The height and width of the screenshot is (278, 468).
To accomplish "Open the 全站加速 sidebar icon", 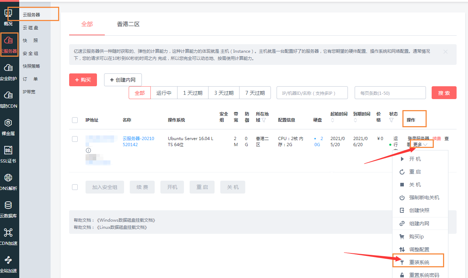I will click(8, 260).
